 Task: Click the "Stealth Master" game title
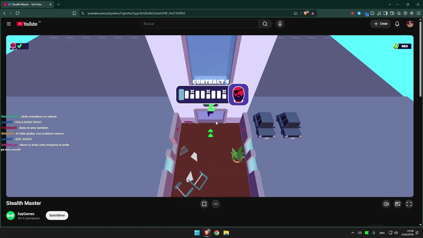point(23,203)
